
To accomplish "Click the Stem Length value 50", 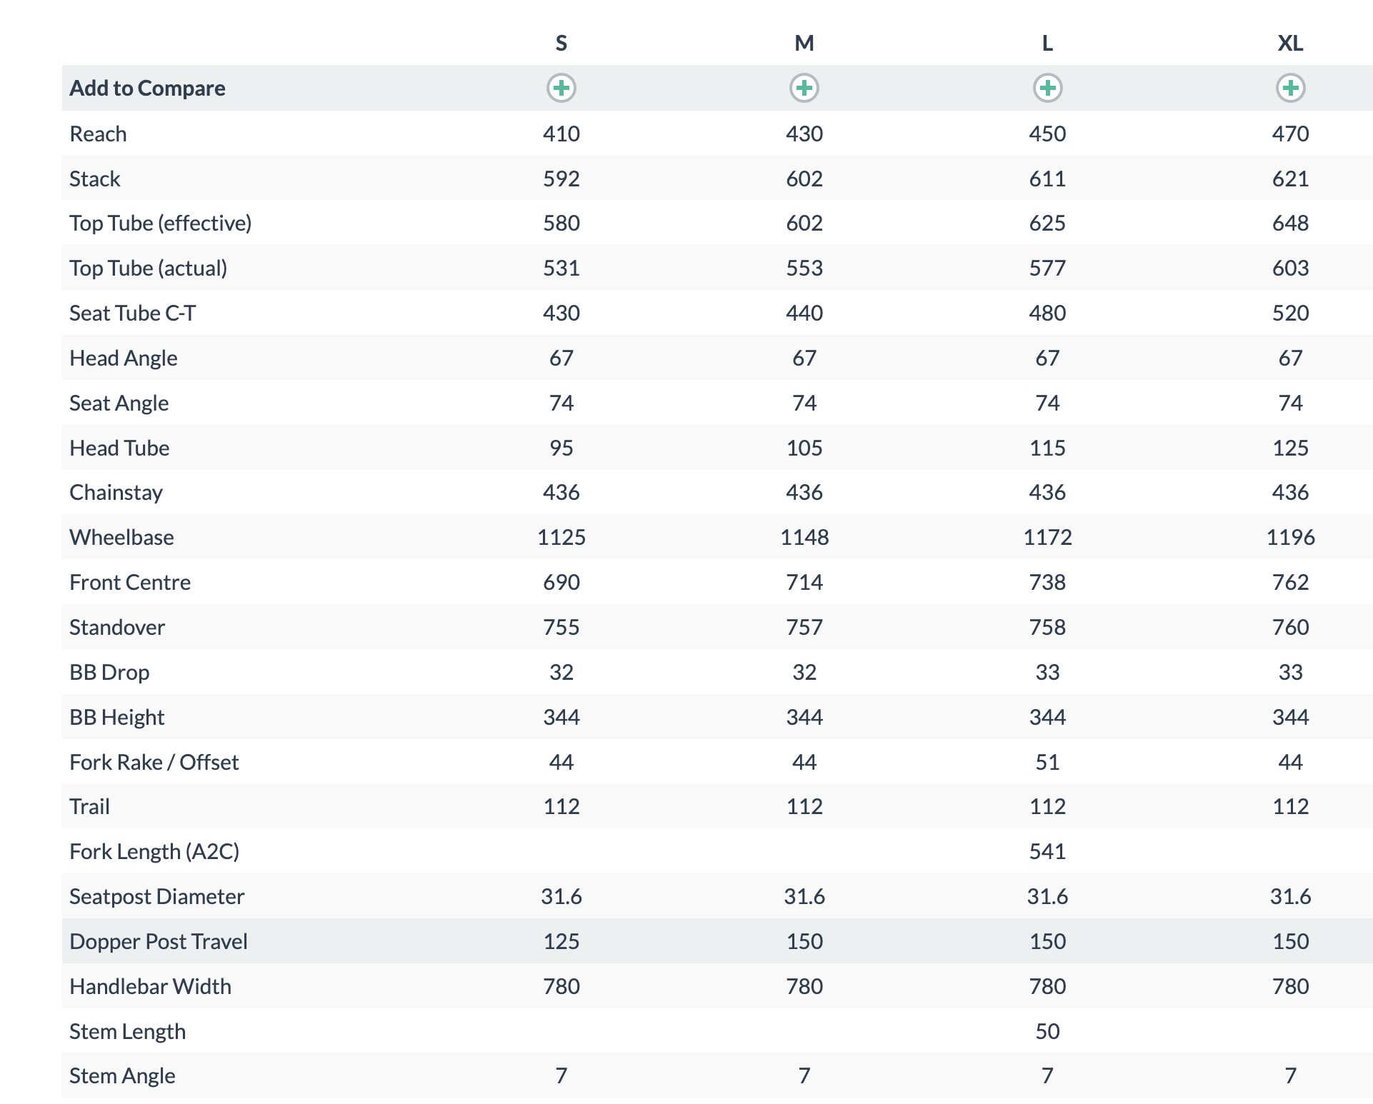I will [1047, 1031].
